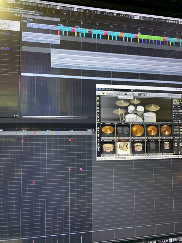Open the BFD2 Preferences page tab
The width and height of the screenshot is (182, 243).
click(133, 94)
